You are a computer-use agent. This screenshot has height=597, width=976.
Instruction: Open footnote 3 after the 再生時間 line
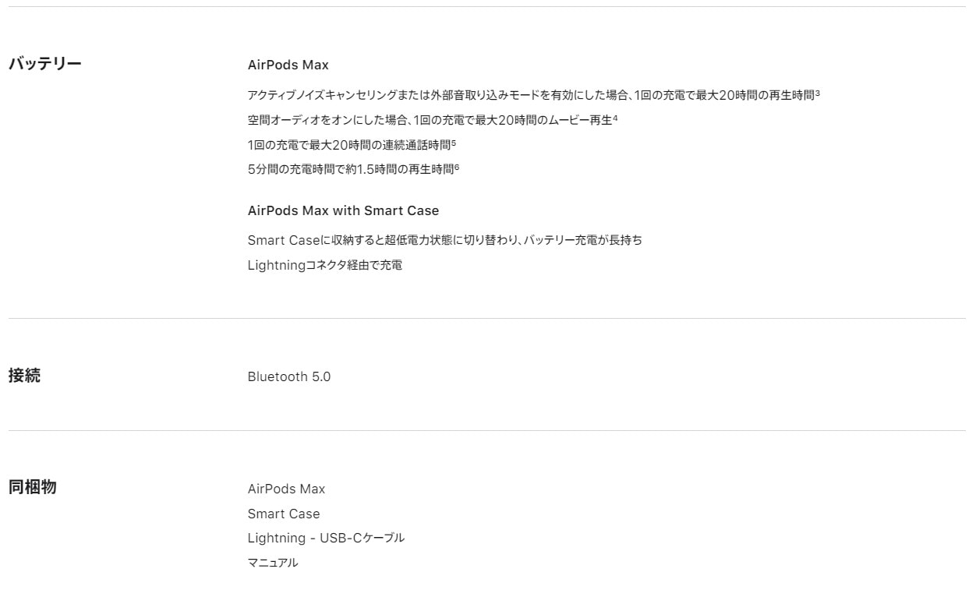817,93
